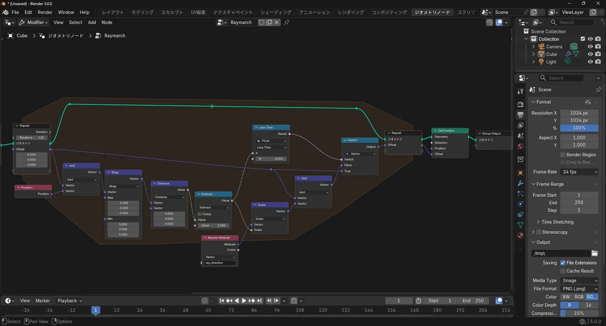Open the Tool properties tab icon

click(x=521, y=91)
